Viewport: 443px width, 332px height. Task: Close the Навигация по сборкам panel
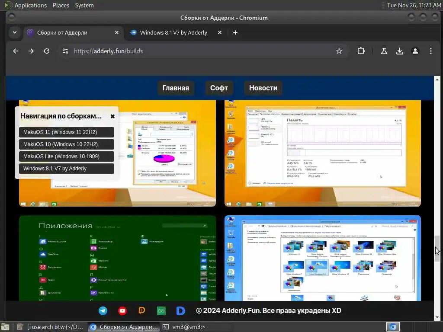tap(112, 116)
